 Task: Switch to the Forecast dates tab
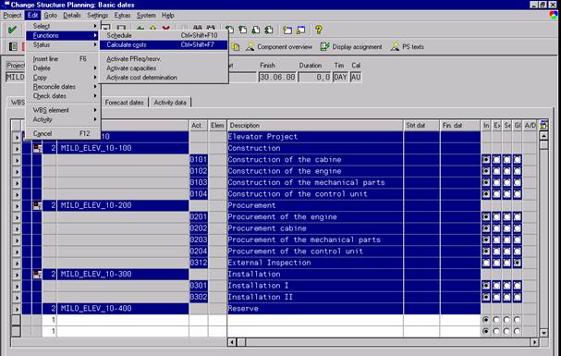(x=125, y=103)
